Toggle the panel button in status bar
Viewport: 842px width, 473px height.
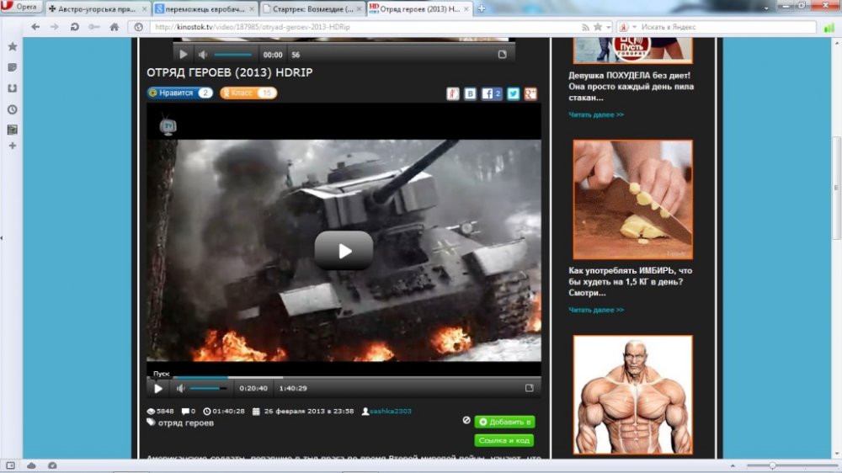[x=10, y=465]
